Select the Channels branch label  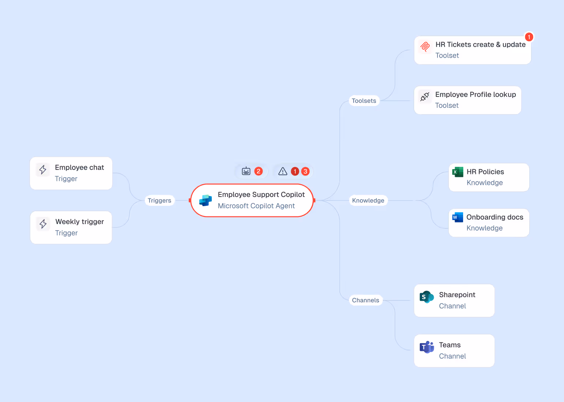point(366,300)
